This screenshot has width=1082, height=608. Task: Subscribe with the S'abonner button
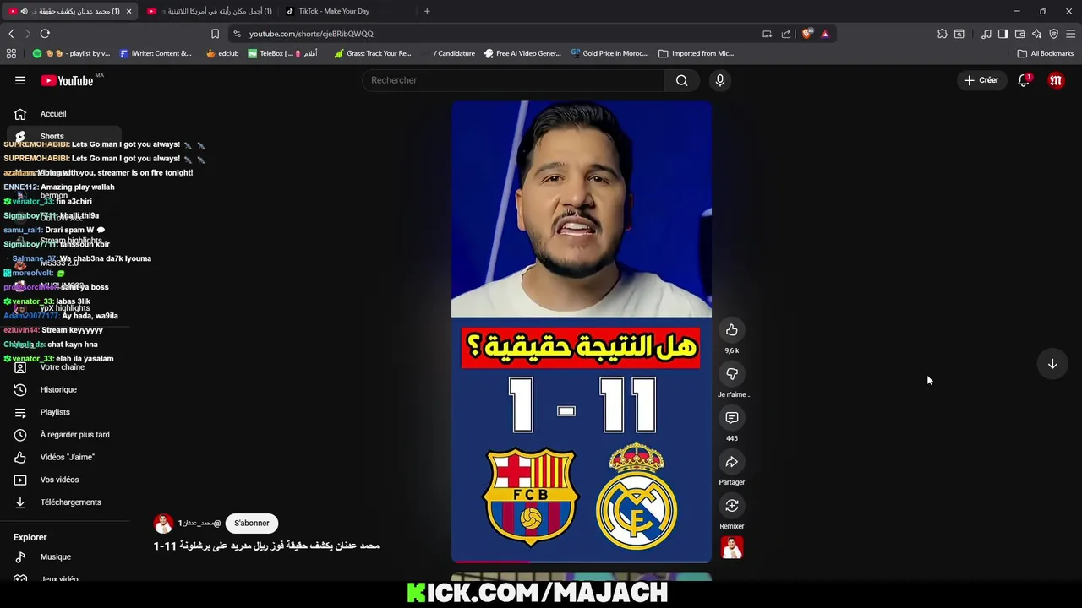pos(252,524)
